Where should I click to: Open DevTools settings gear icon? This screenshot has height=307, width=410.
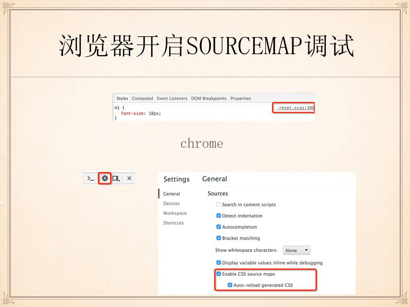pyautogui.click(x=105, y=178)
